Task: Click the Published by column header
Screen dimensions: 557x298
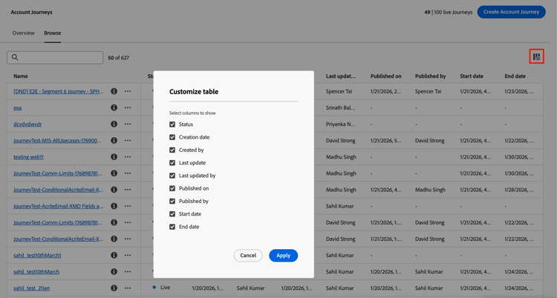Action: coord(430,76)
